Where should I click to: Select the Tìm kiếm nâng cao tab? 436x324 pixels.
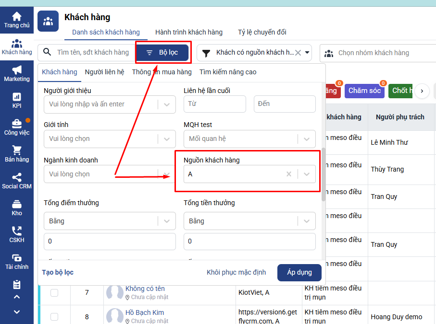click(x=228, y=72)
